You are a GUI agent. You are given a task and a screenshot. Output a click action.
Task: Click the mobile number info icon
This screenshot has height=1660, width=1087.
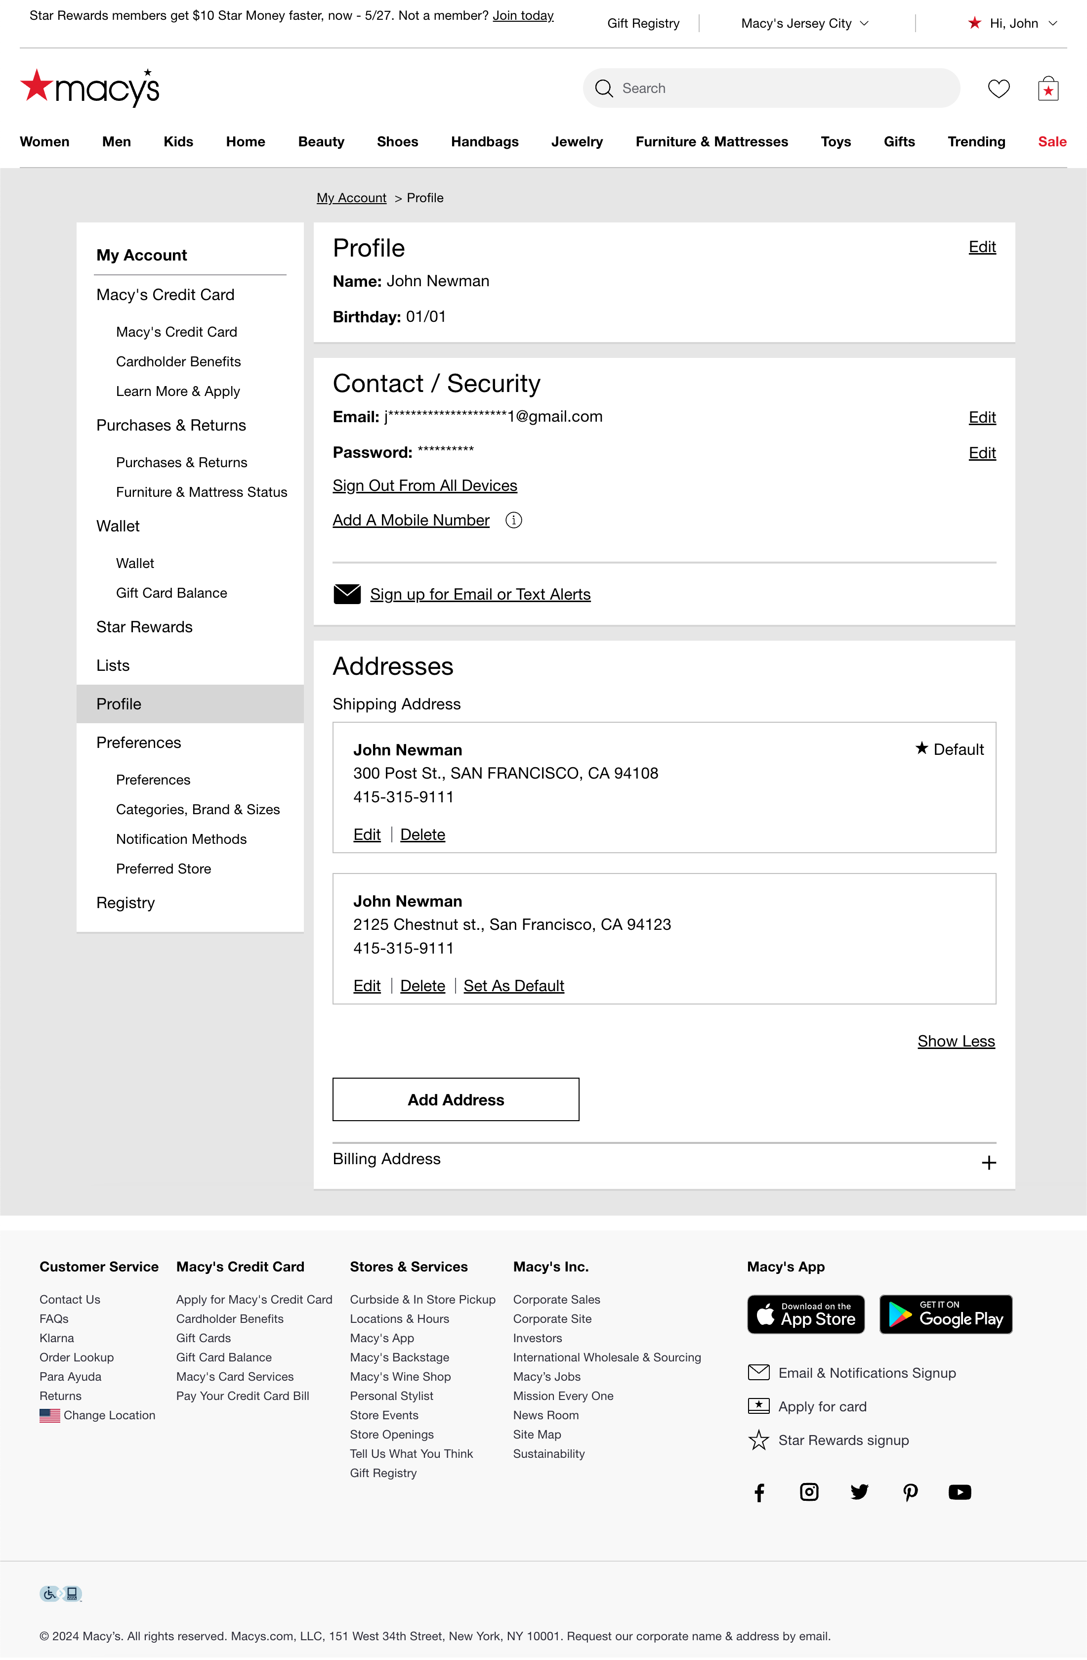[x=513, y=521]
